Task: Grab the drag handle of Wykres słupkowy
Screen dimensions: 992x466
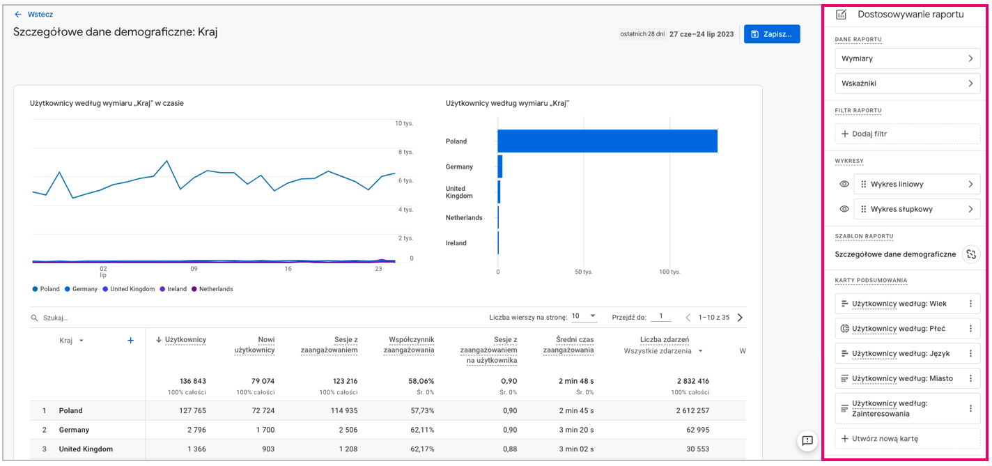Action: tap(864, 209)
